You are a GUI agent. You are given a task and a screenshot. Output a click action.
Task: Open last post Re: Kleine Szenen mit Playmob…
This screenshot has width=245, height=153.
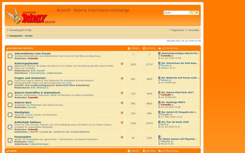(x=178, y=139)
